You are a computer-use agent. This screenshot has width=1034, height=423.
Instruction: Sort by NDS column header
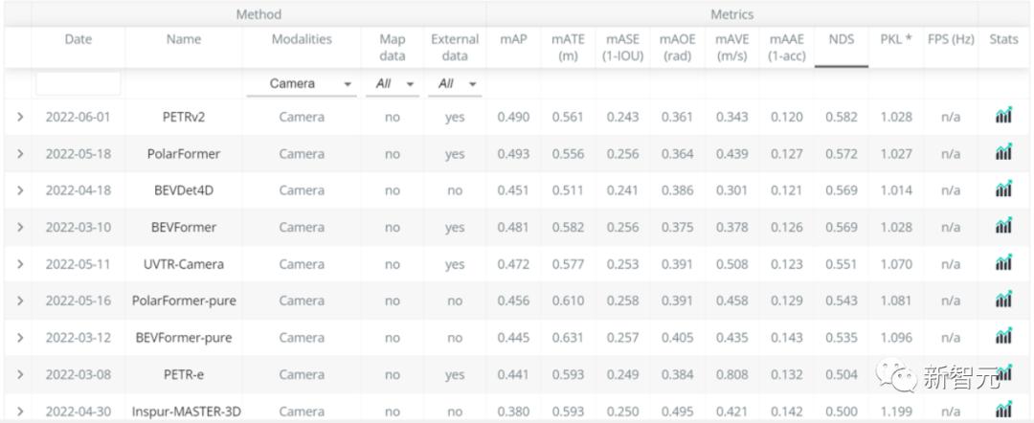[842, 39]
